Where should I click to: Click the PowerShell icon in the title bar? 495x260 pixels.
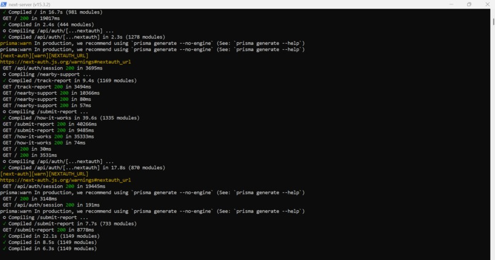(x=4, y=4)
